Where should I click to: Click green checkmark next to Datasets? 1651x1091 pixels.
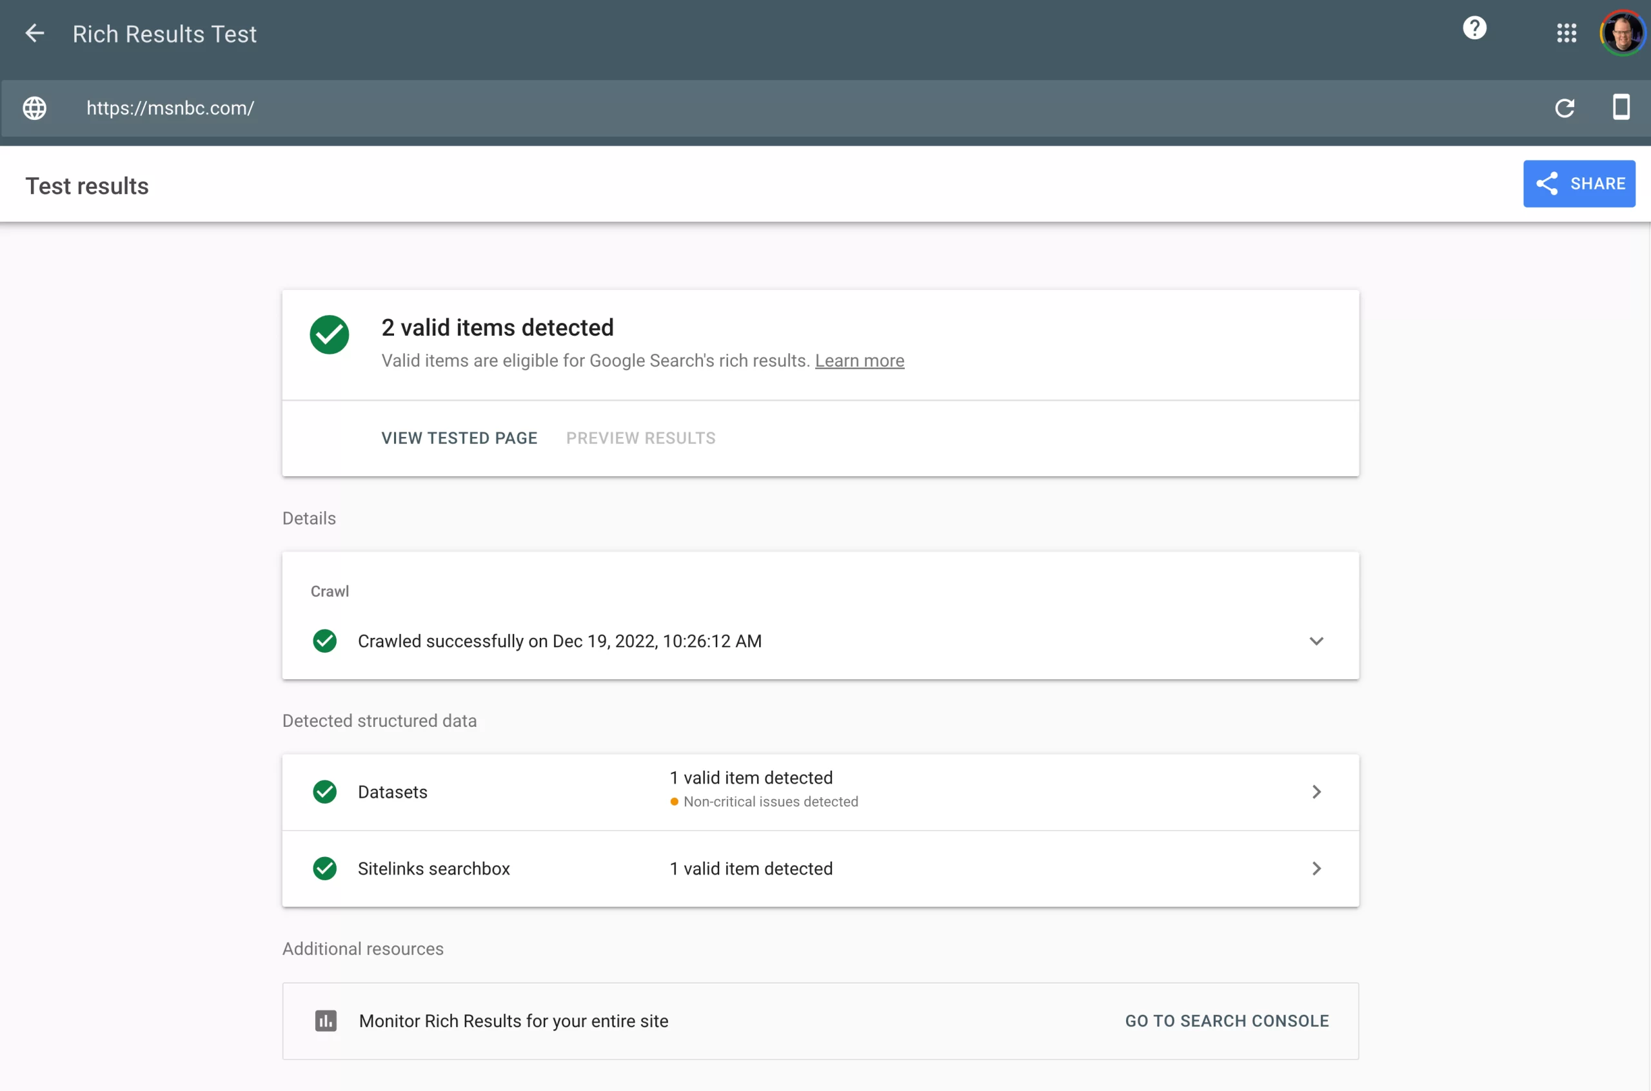coord(324,792)
